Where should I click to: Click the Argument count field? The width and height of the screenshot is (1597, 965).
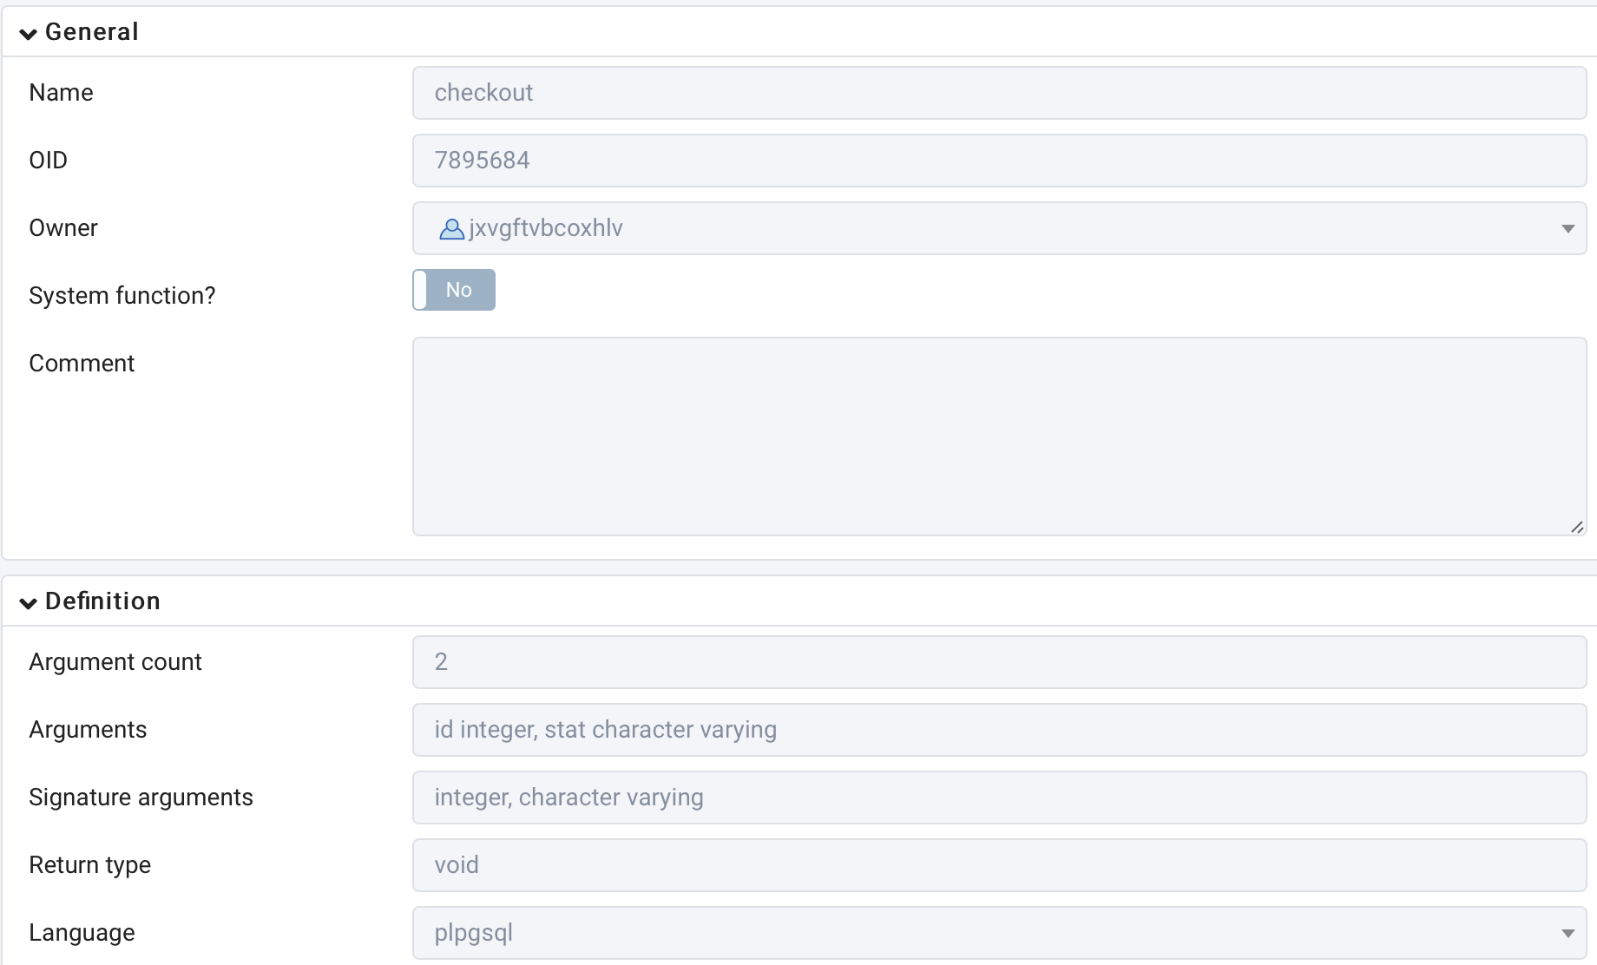(999, 662)
